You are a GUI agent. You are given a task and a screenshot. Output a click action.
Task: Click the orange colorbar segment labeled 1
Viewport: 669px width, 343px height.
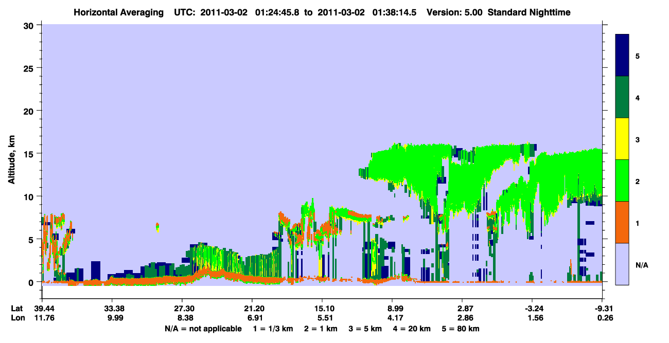click(622, 222)
